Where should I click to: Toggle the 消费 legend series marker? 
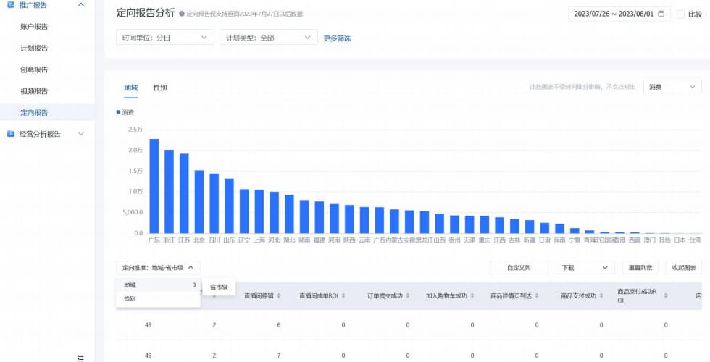(x=118, y=112)
